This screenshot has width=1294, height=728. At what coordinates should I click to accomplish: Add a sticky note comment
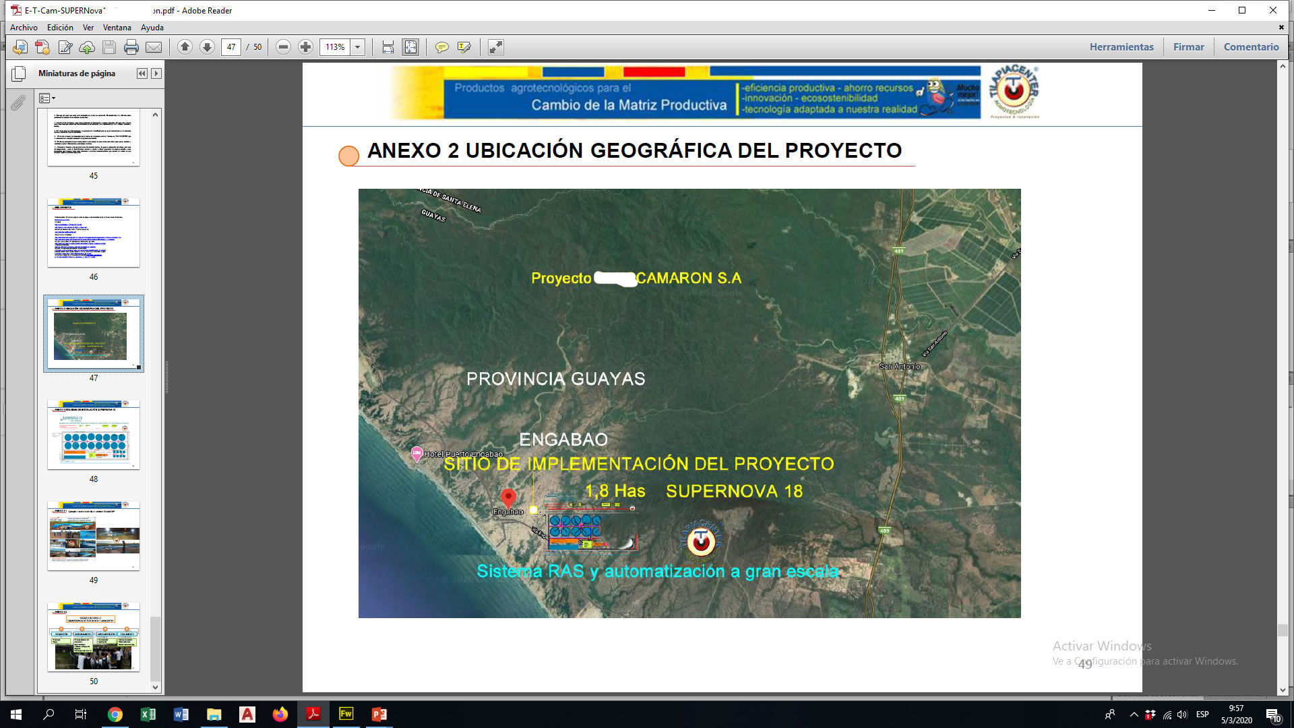pos(441,47)
